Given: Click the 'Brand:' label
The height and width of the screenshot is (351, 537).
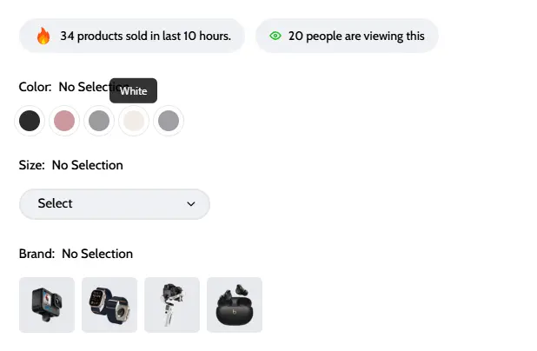Looking at the screenshot, I should (x=36, y=254).
